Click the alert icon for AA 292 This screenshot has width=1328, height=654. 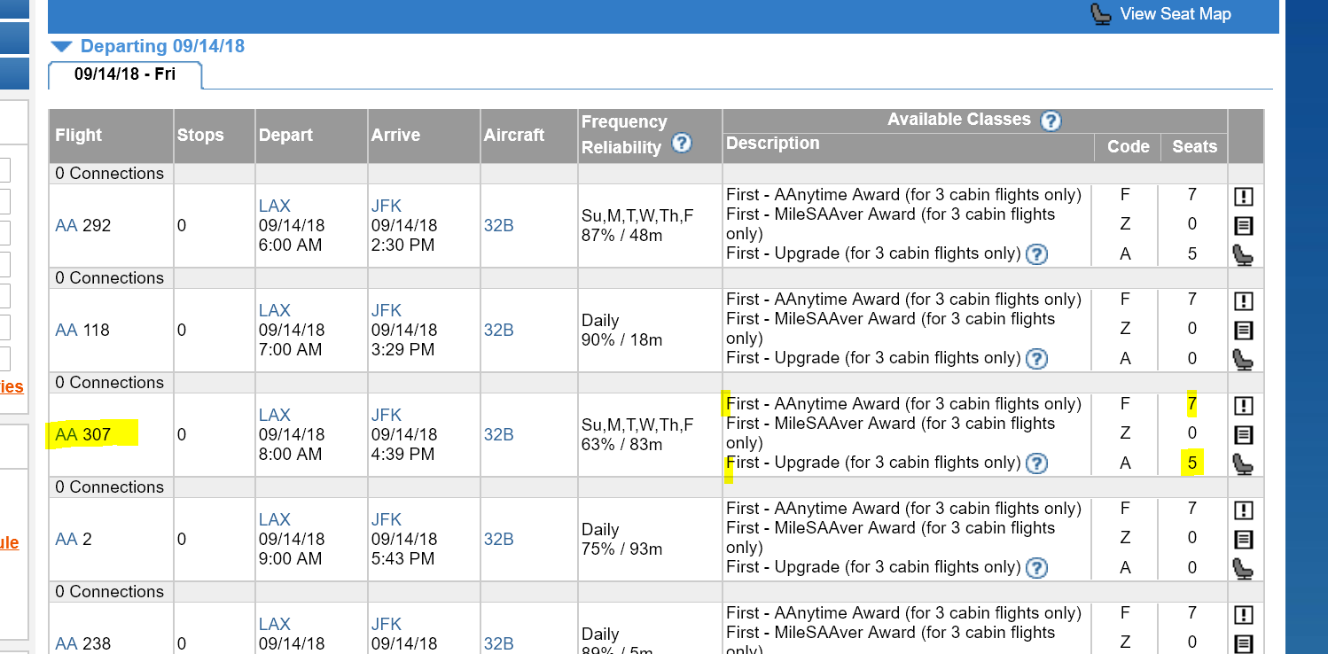point(1244,197)
